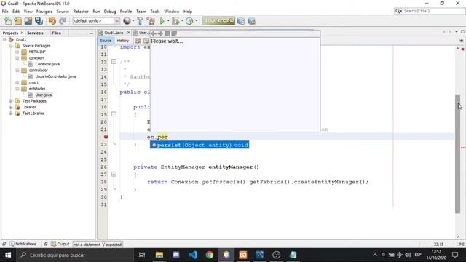Open the browser selector dropdown arrow
This screenshot has width=466, height=262.
coord(133,21)
